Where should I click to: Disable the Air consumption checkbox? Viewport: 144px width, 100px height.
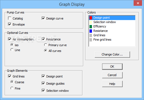[10, 39]
